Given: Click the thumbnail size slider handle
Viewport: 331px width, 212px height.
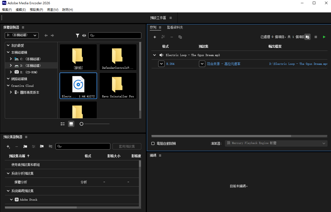Looking at the screenshot, I should (x=81, y=124).
